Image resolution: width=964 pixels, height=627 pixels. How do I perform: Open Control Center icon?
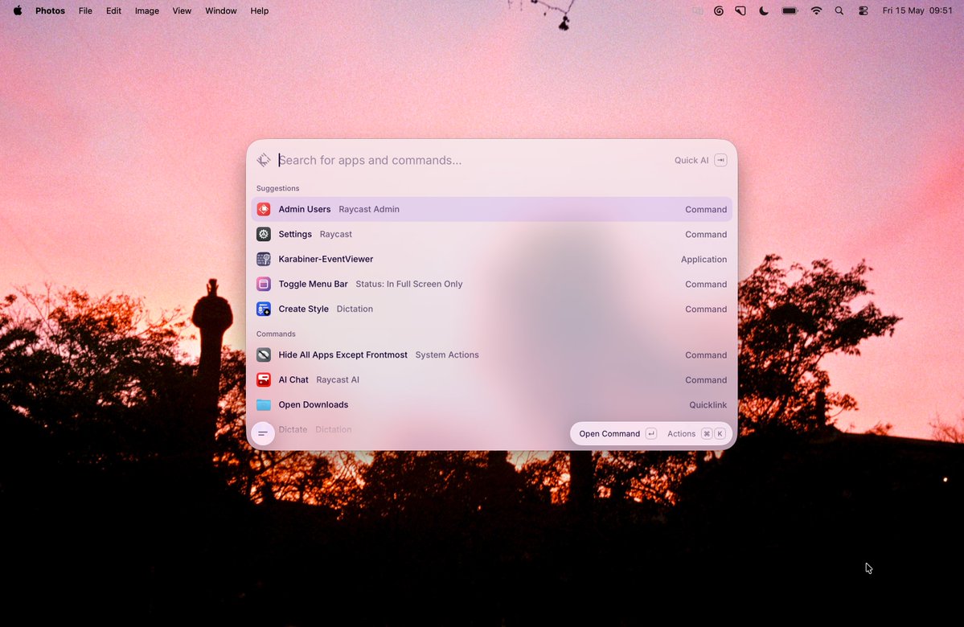click(863, 10)
